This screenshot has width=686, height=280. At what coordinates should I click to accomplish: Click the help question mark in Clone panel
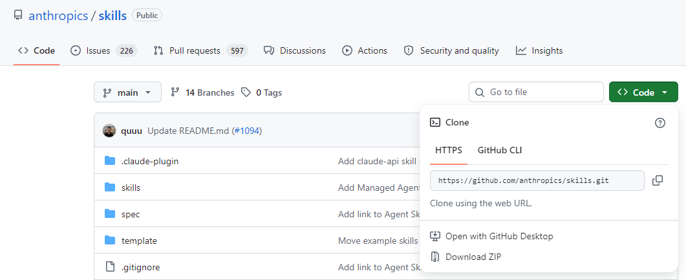(x=659, y=123)
